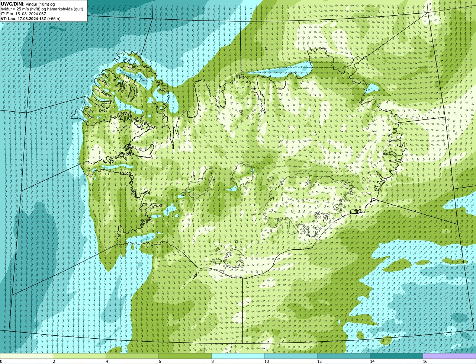This screenshot has height=364, width=476.
Task: Click the 12–14 m/s teal legend swatch
Action: (x=344, y=356)
